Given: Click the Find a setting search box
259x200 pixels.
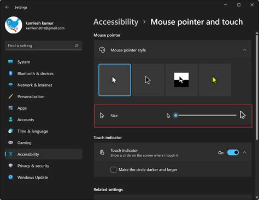Looking at the screenshot, I should pos(44,45).
